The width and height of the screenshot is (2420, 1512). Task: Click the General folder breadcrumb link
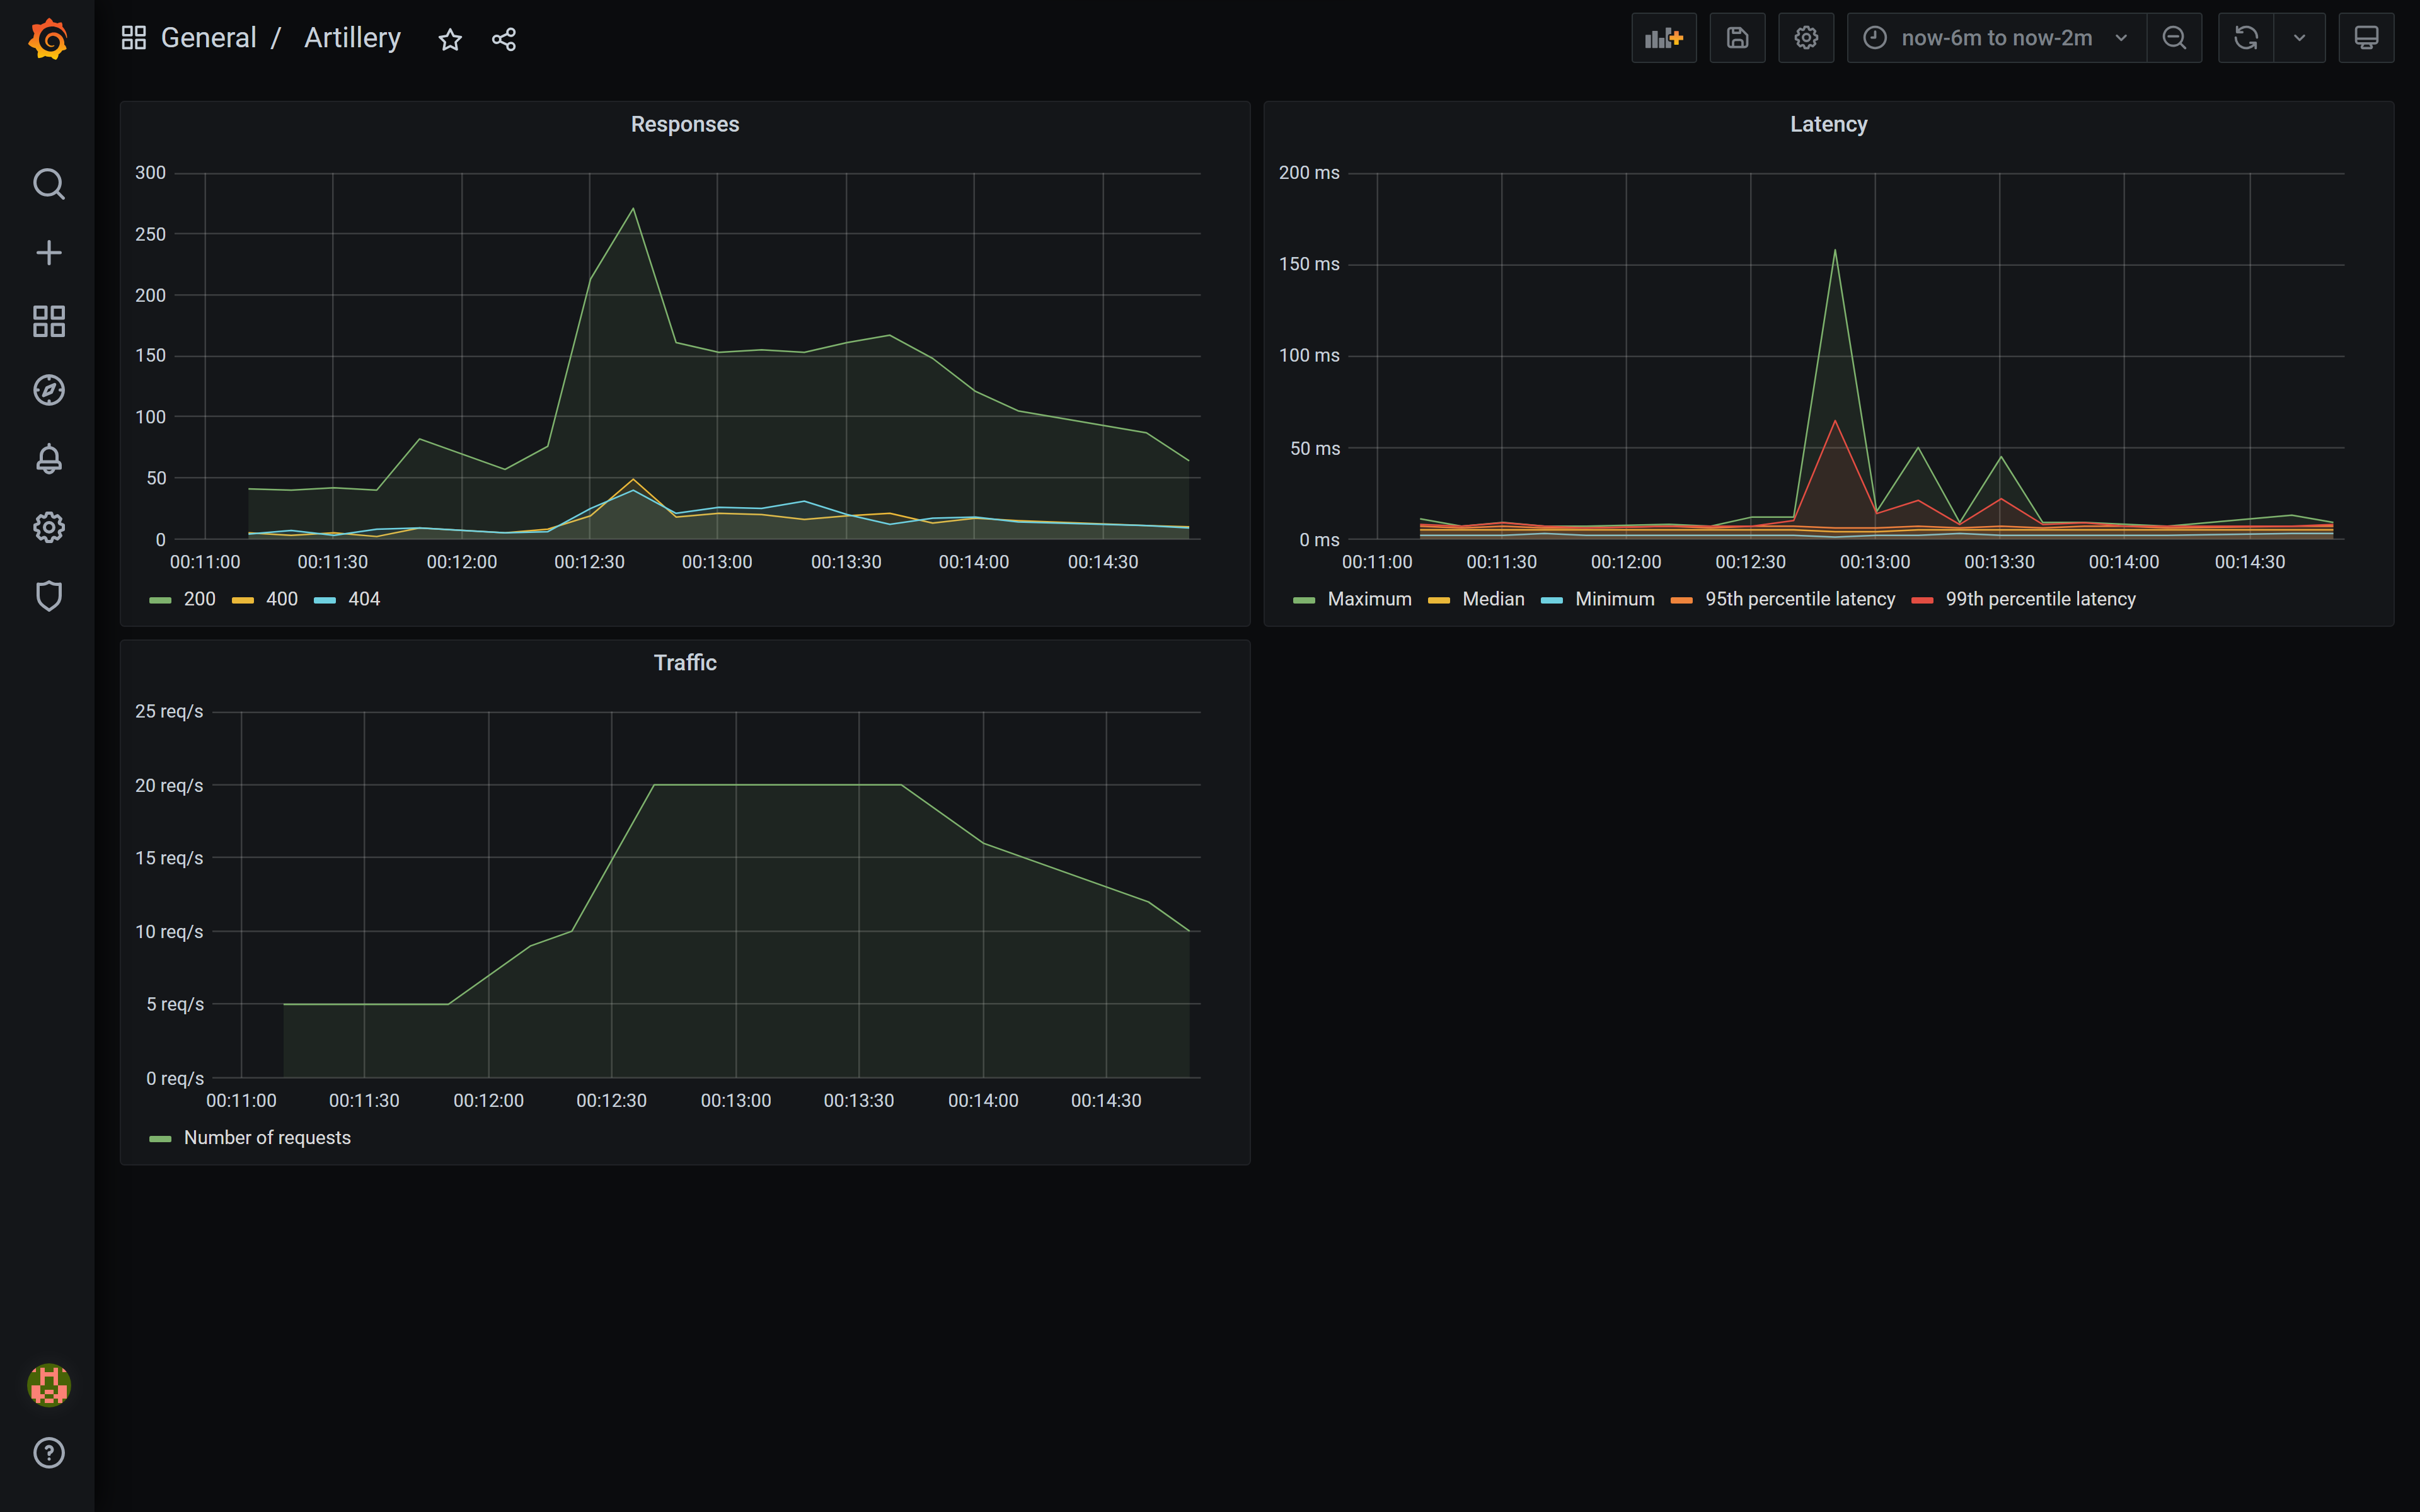(x=208, y=38)
